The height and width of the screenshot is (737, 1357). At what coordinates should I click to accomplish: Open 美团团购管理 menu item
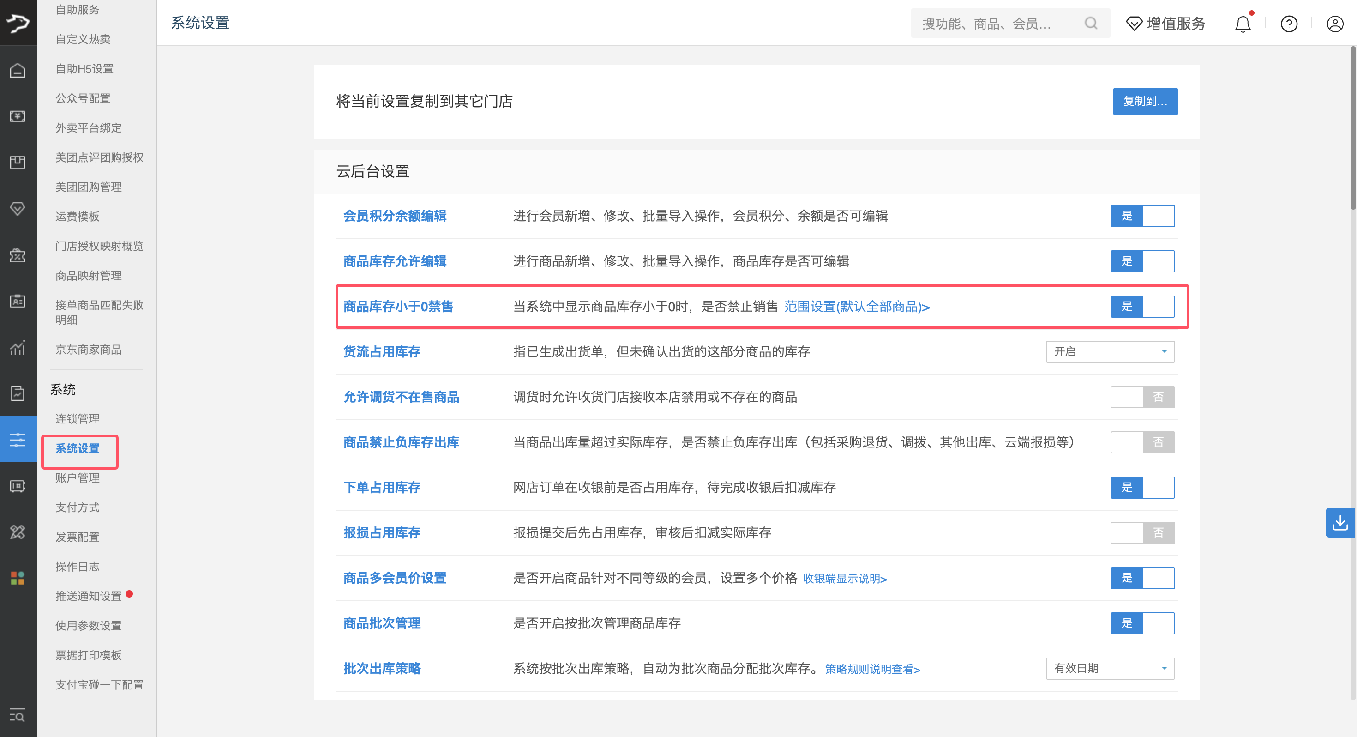(89, 187)
